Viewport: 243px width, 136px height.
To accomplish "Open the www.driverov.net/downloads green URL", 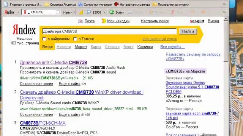I will [x=76, y=109].
